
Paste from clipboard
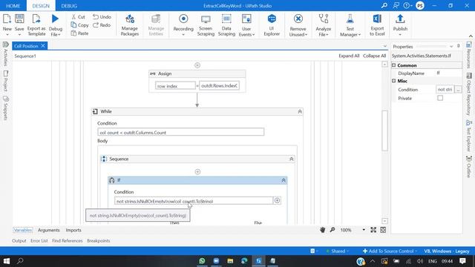79,33
